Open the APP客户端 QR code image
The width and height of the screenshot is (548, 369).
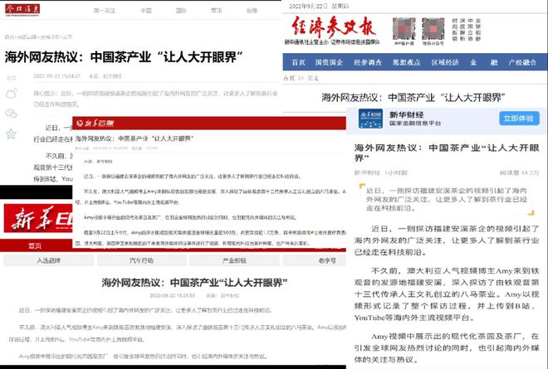[404, 29]
